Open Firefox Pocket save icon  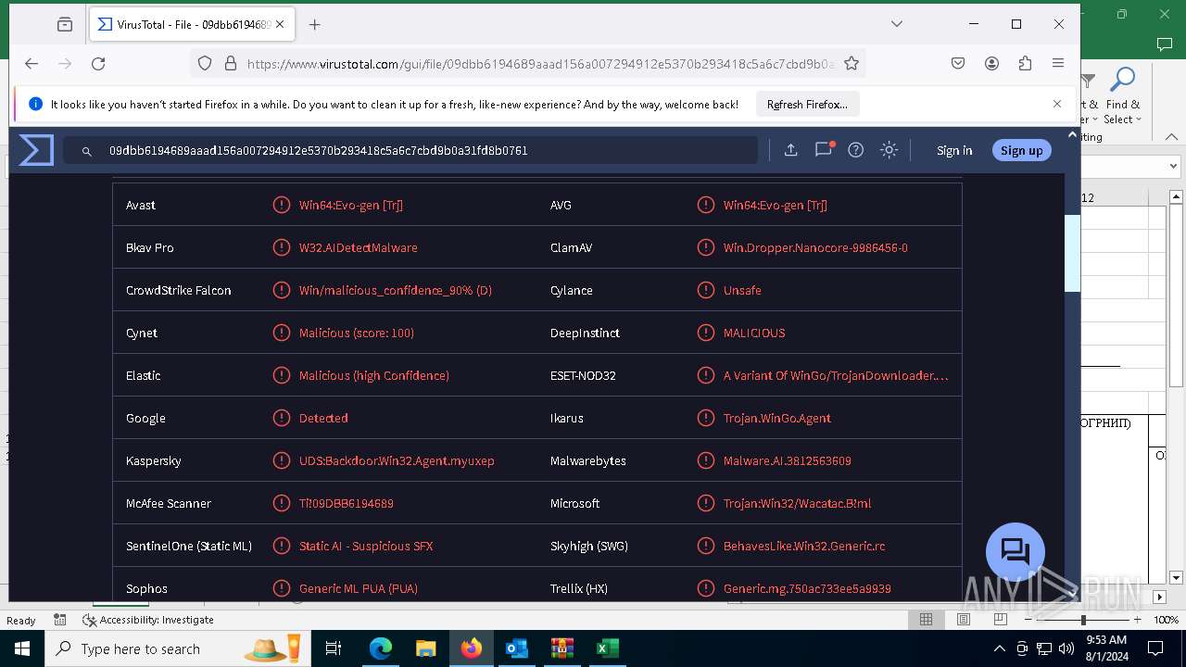(x=958, y=64)
